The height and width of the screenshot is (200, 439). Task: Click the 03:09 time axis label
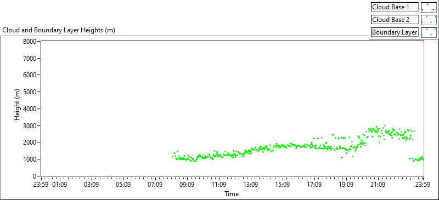click(x=92, y=184)
